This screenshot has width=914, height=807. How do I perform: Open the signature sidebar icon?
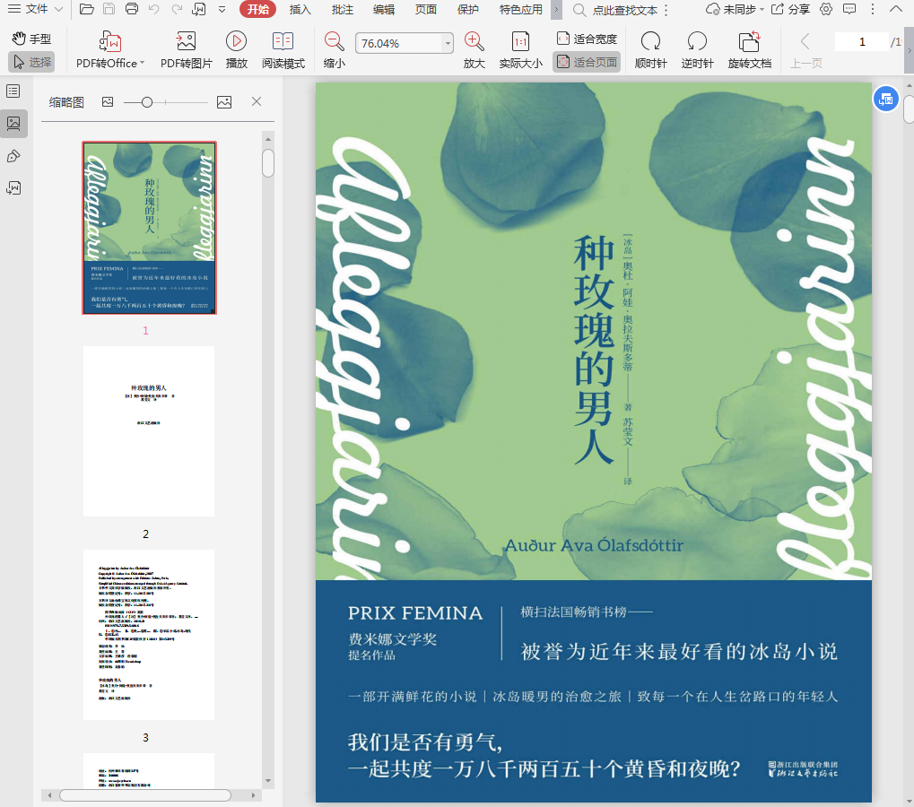13,188
